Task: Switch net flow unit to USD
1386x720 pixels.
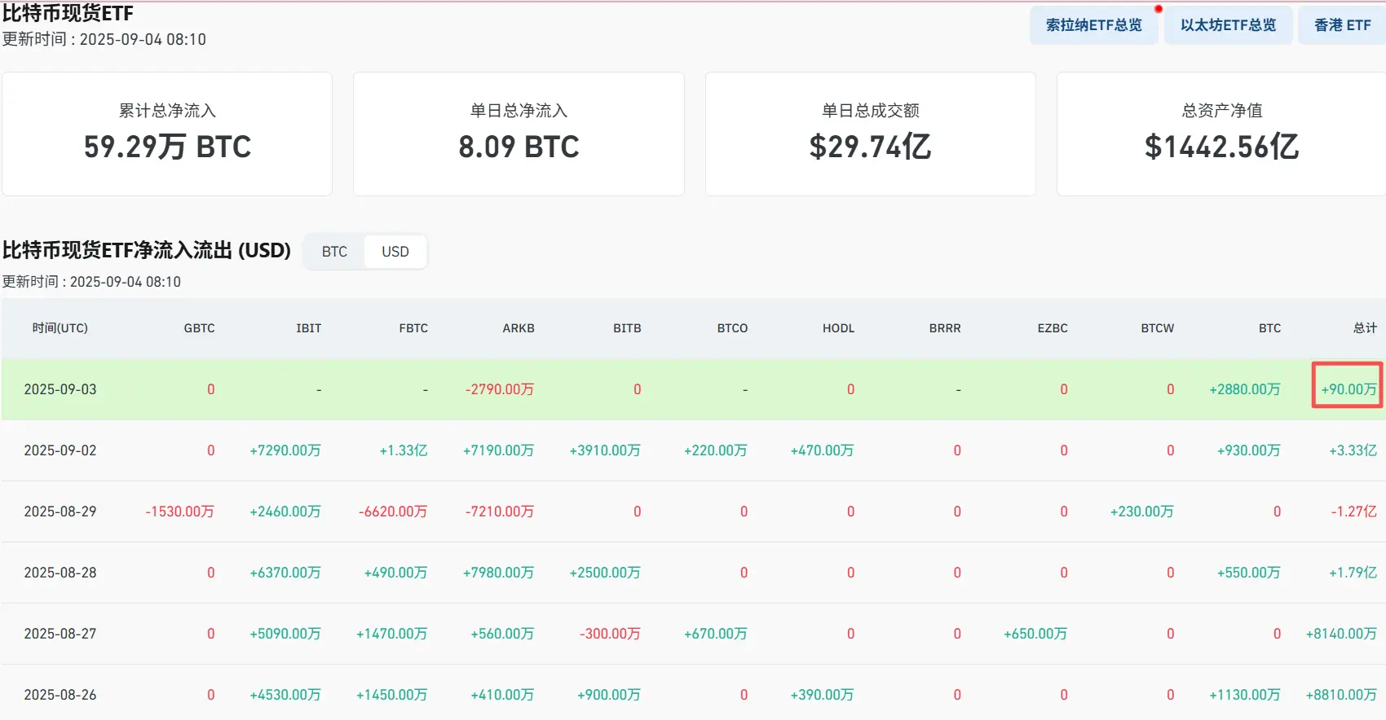Action: coord(395,252)
